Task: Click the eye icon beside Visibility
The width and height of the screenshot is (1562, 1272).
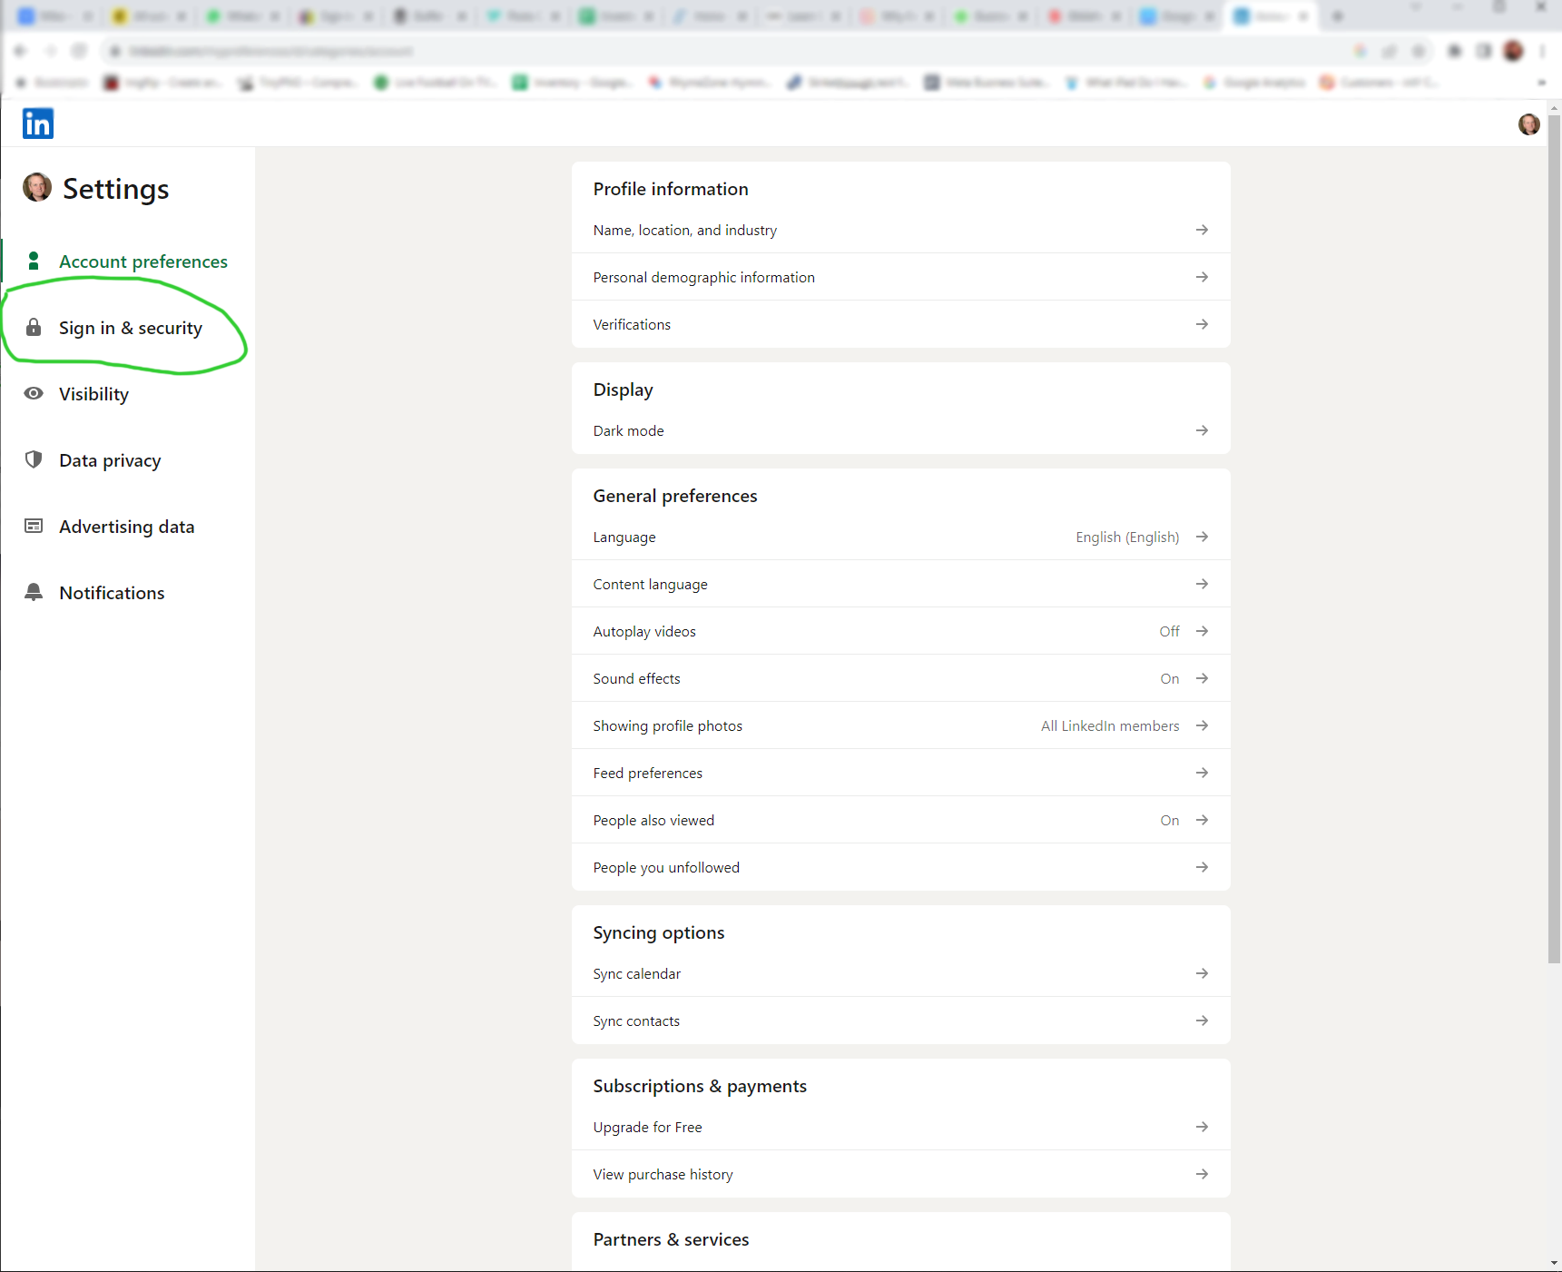Action: point(34,394)
